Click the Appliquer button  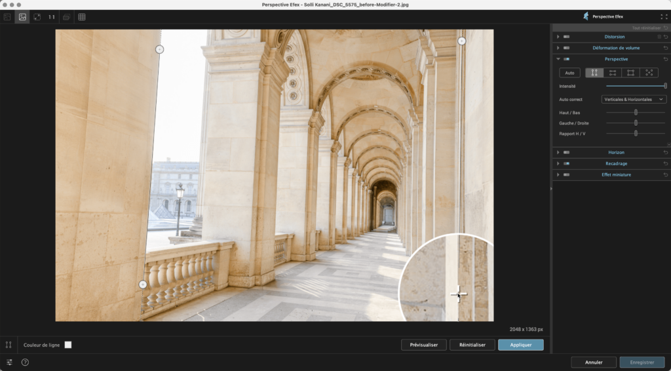pos(521,345)
